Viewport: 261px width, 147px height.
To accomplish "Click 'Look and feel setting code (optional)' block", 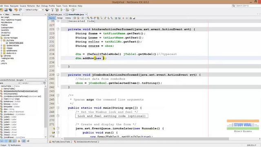I will pos(112,116).
